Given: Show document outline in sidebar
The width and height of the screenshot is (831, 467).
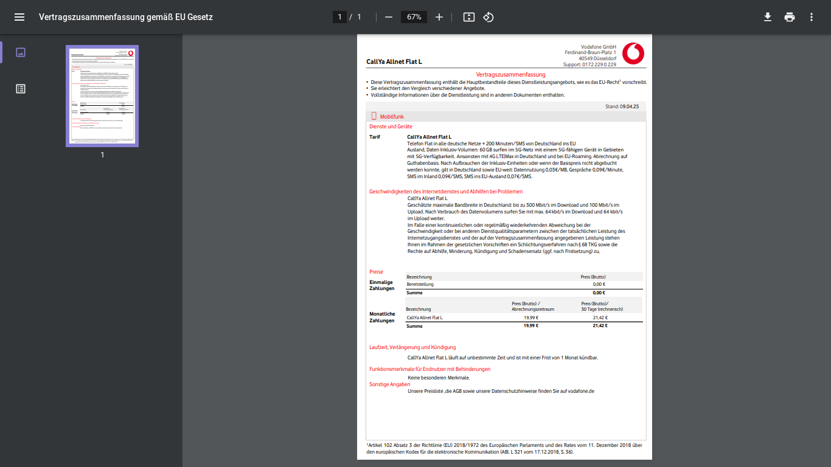Looking at the screenshot, I should click(x=21, y=89).
